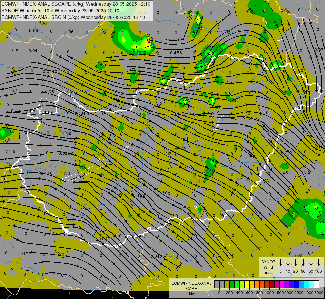Click the map value 17.3

[65, 173]
